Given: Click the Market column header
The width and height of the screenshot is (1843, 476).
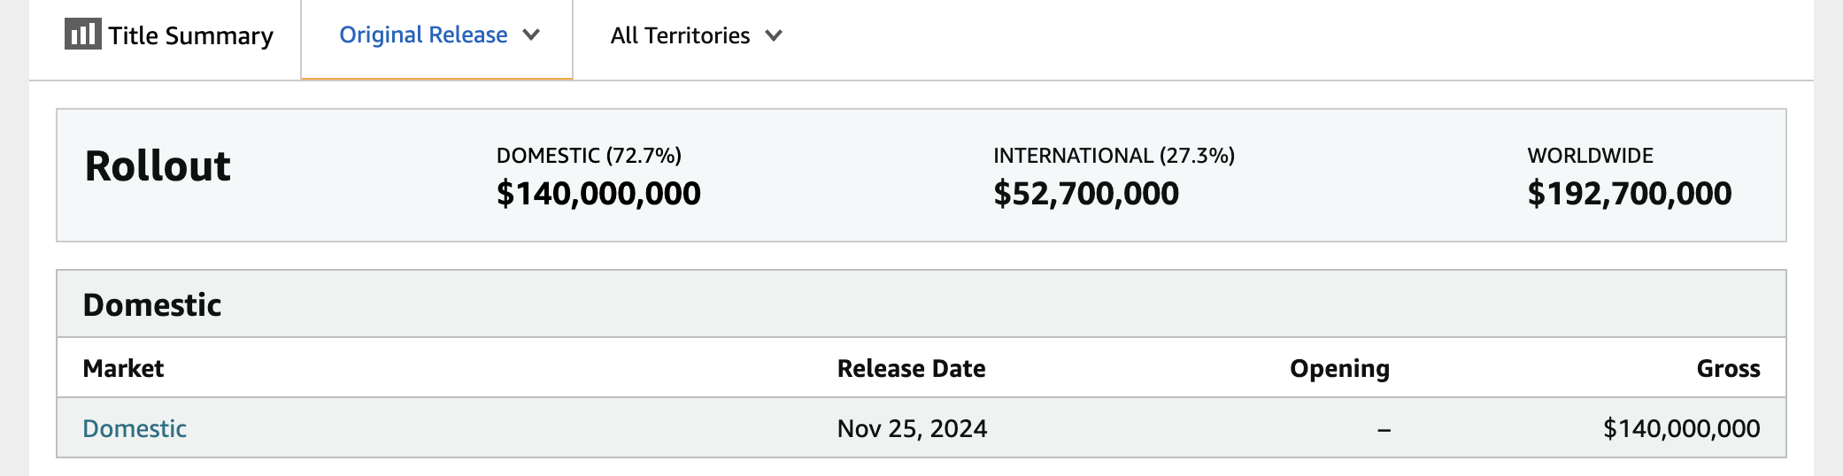Looking at the screenshot, I should (x=123, y=368).
